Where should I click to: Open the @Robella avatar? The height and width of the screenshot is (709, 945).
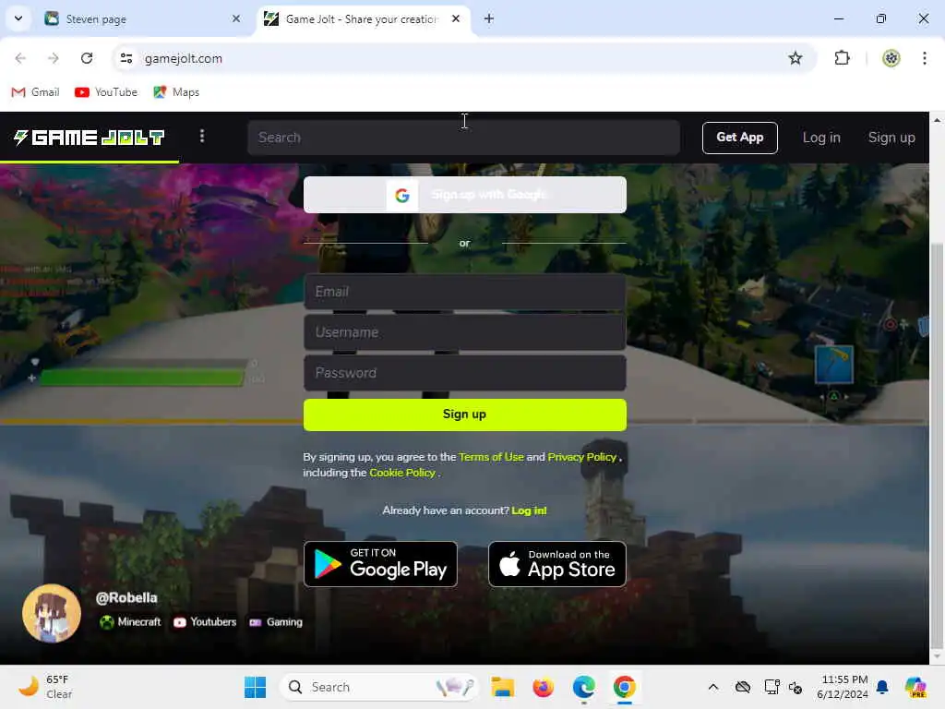click(52, 613)
